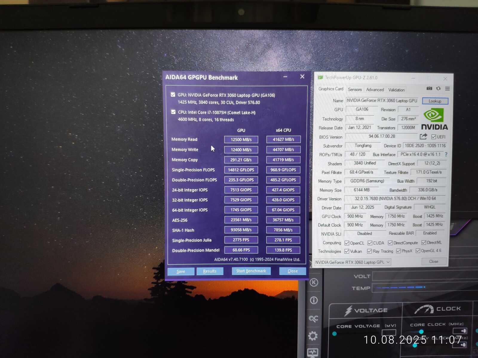Uncheck the CPU Core i7-10875H checkbox
Image resolution: width=478 pixels, height=358 pixels.
pyautogui.click(x=173, y=112)
